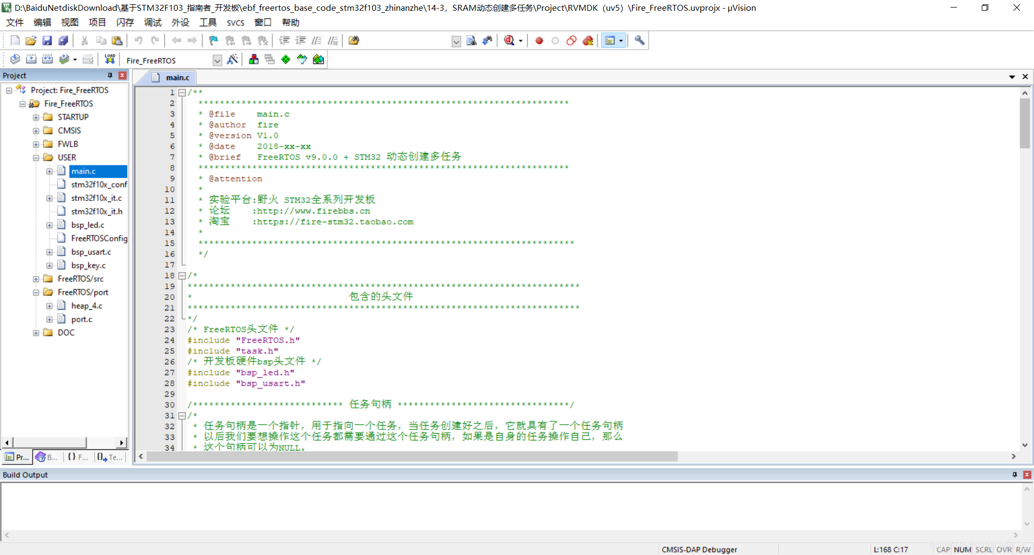Image resolution: width=1034 pixels, height=555 pixels.
Task: Kill all breakpoints
Action: pyautogui.click(x=588, y=40)
